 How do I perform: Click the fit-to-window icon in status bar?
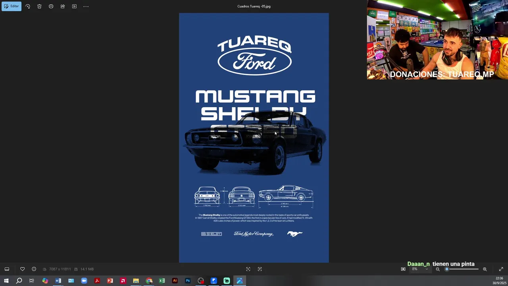coord(248,269)
